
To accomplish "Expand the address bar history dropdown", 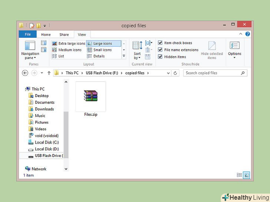I will pyautogui.click(x=168, y=73).
